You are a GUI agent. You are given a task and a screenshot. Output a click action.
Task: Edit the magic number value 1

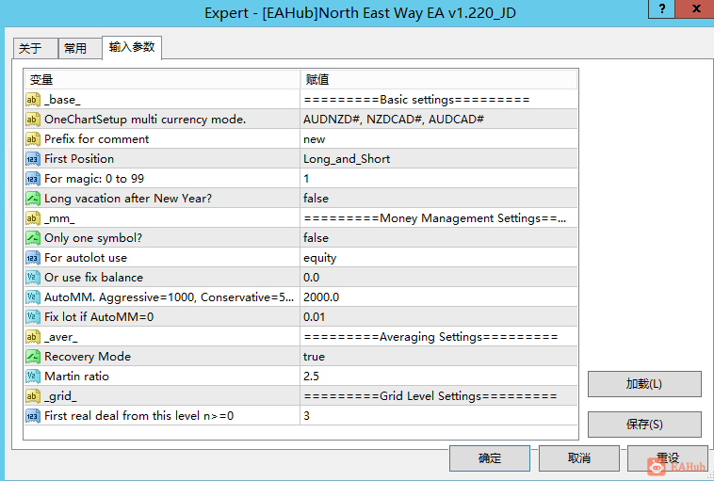point(439,179)
